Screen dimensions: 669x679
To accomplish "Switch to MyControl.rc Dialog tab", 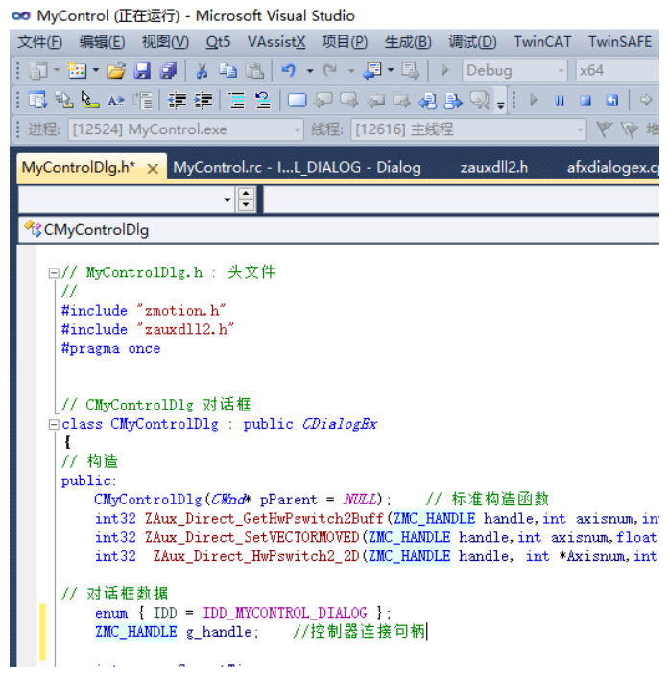I will (x=297, y=167).
